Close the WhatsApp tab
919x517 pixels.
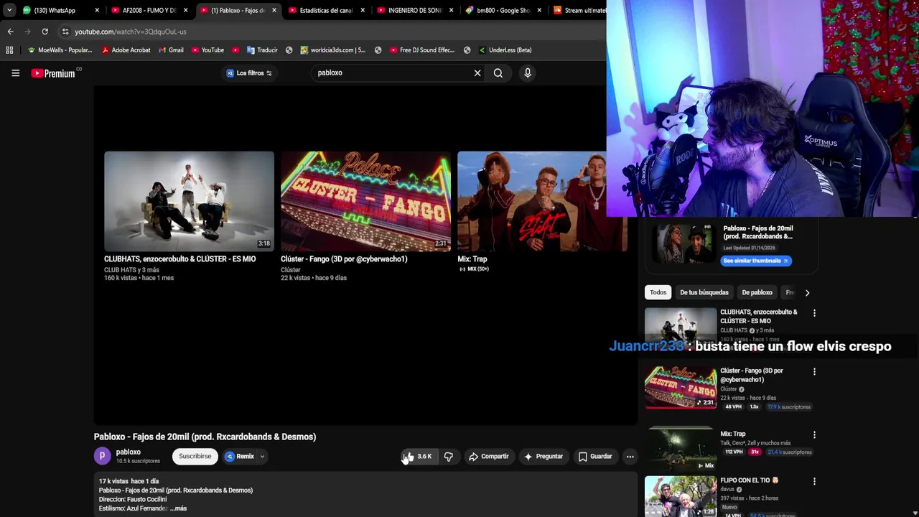pyautogui.click(x=97, y=10)
